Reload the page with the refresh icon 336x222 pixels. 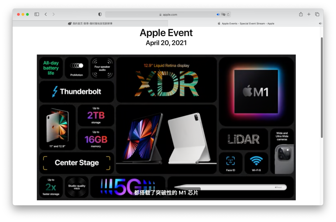(x=228, y=14)
